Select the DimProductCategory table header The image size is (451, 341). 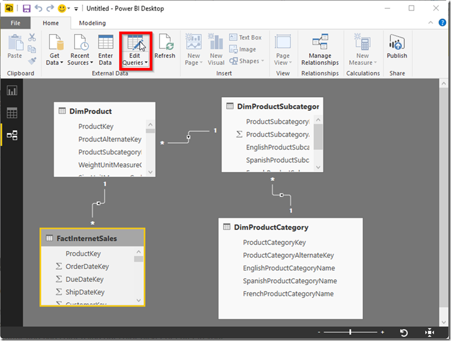(x=291, y=227)
